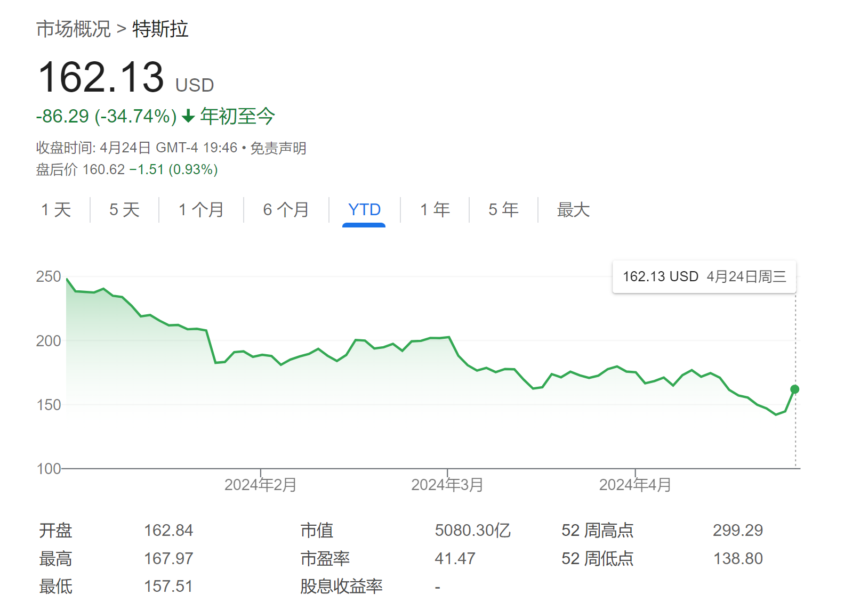The image size is (844, 611).
Task: Click the green endpoint dot on chart
Action: click(794, 389)
